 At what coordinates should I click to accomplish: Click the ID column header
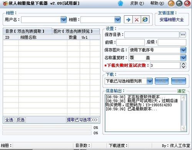11,38
